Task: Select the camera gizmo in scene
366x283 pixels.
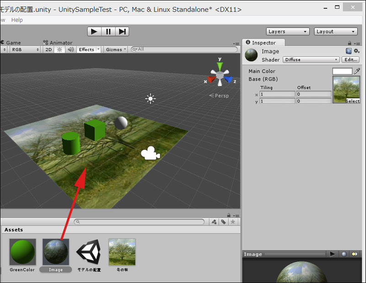Action: pos(151,153)
